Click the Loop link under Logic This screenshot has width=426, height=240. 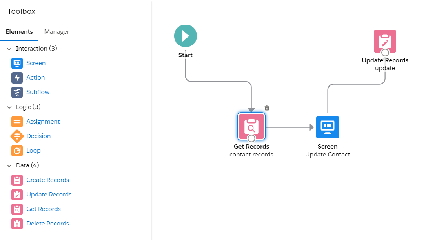tap(33, 151)
